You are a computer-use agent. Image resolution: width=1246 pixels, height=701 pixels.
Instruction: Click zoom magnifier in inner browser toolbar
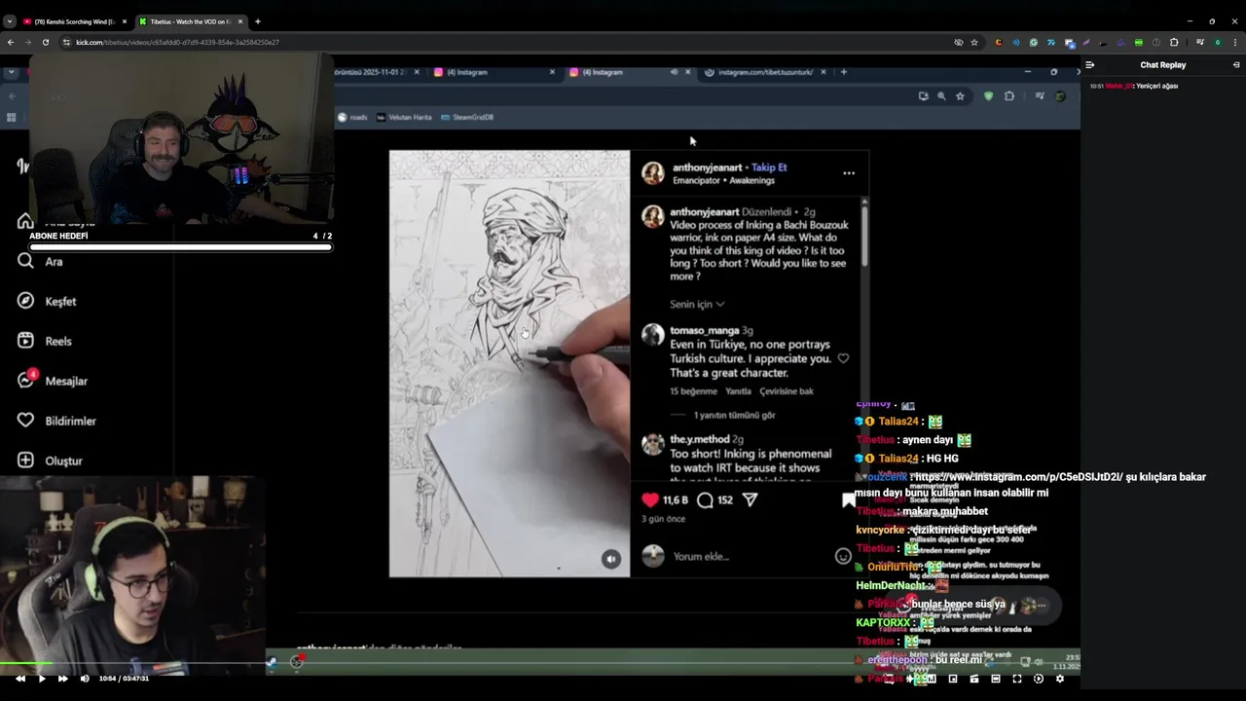(x=941, y=95)
